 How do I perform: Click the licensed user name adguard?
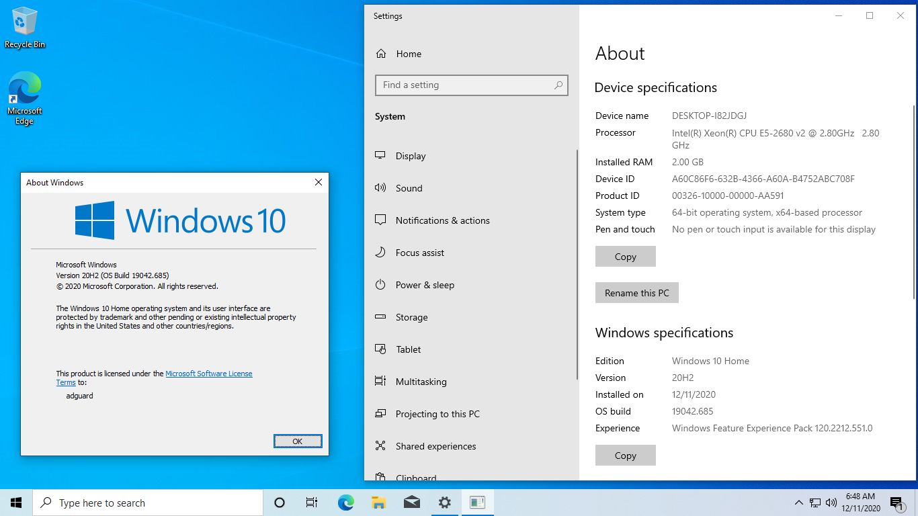point(80,396)
